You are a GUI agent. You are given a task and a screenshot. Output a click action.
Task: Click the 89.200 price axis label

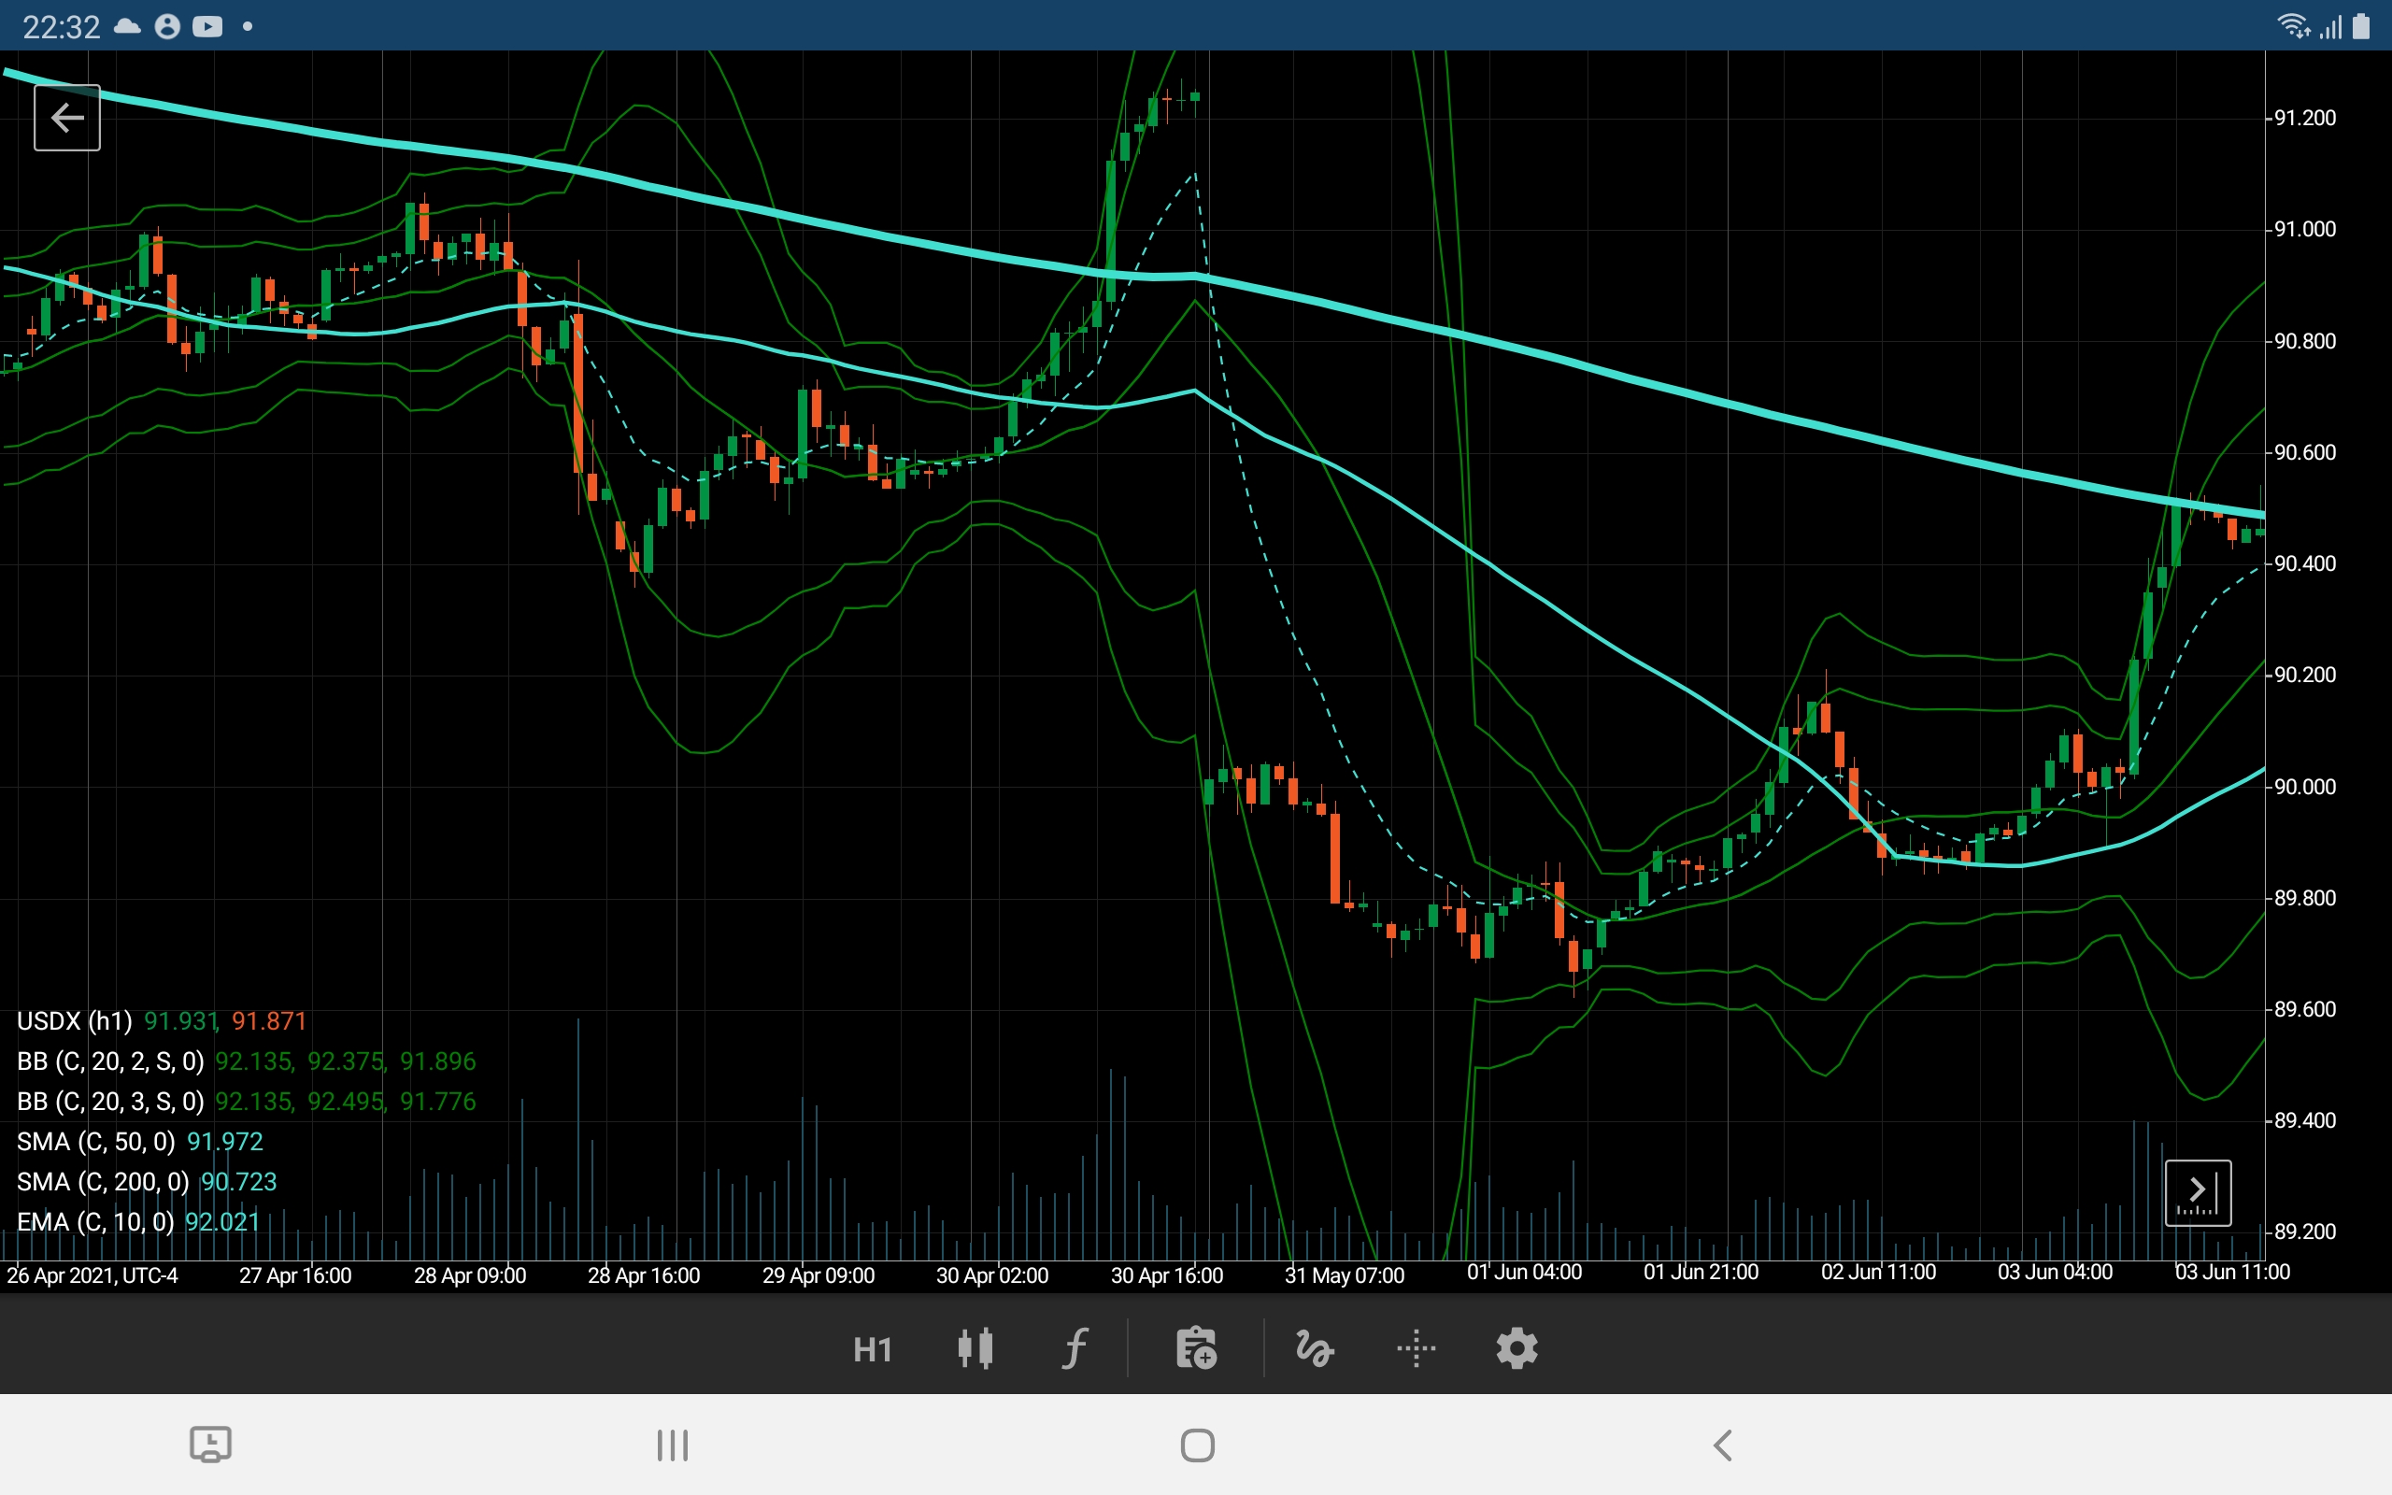click(x=2305, y=1232)
